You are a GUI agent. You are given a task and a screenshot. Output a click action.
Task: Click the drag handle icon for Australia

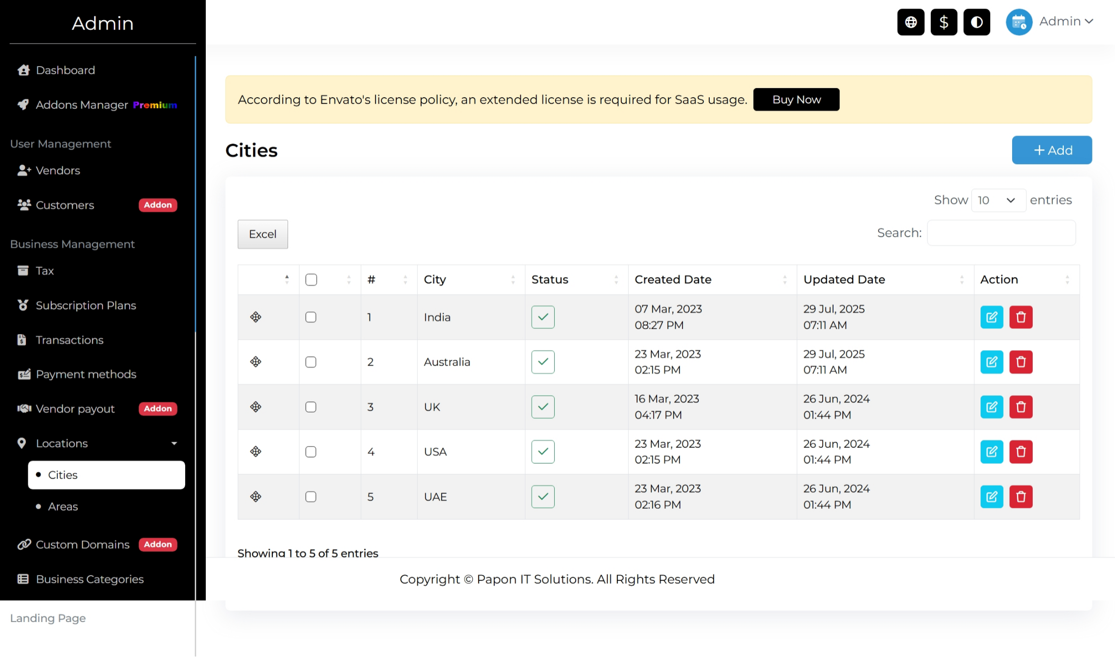256,362
